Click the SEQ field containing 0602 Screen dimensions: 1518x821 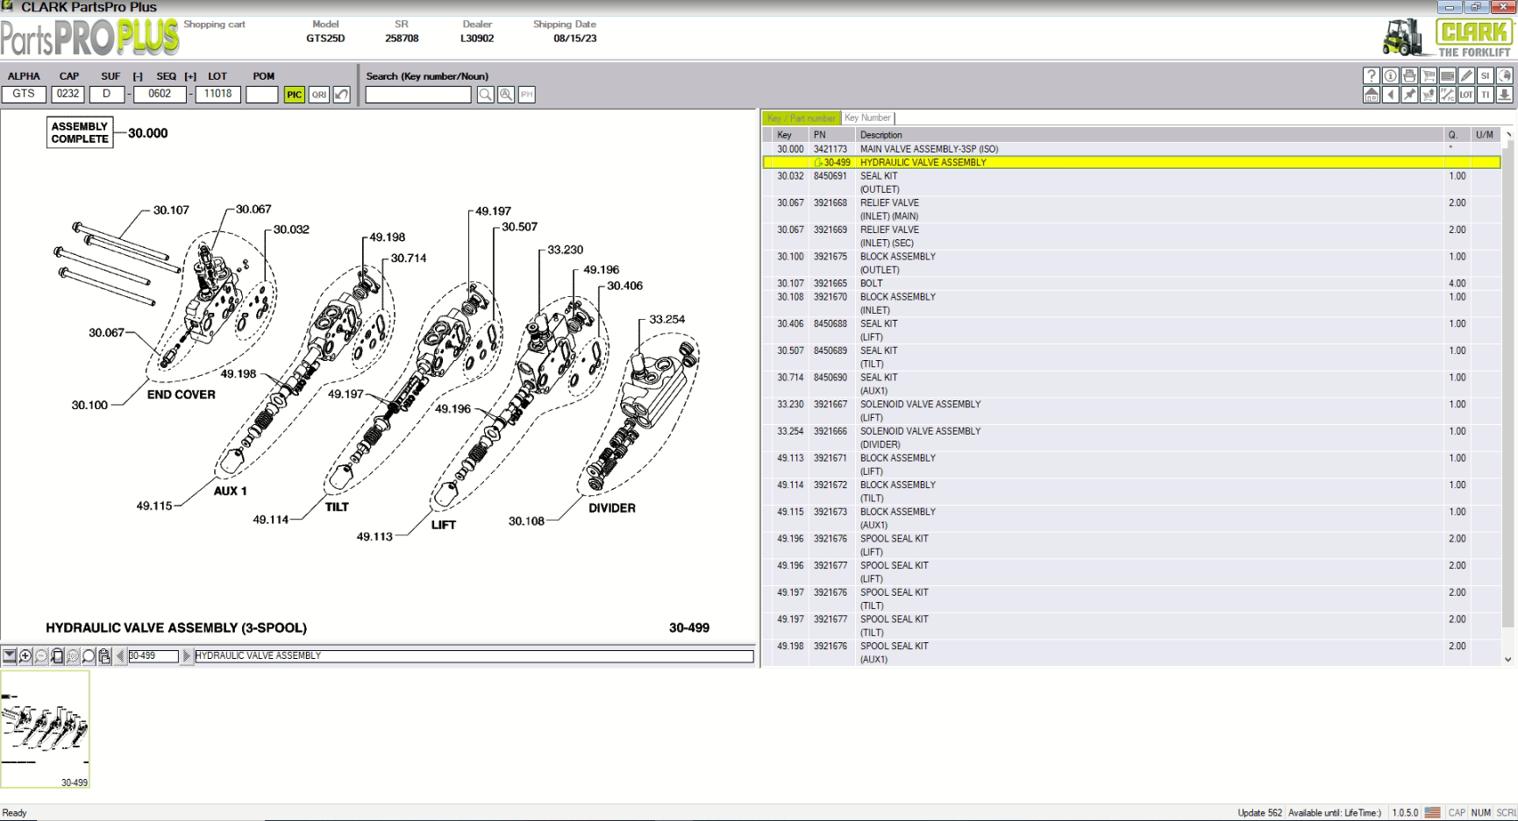pos(160,94)
